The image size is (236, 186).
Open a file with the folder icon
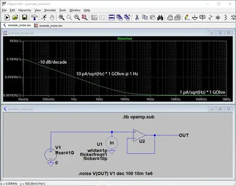tap(15, 18)
